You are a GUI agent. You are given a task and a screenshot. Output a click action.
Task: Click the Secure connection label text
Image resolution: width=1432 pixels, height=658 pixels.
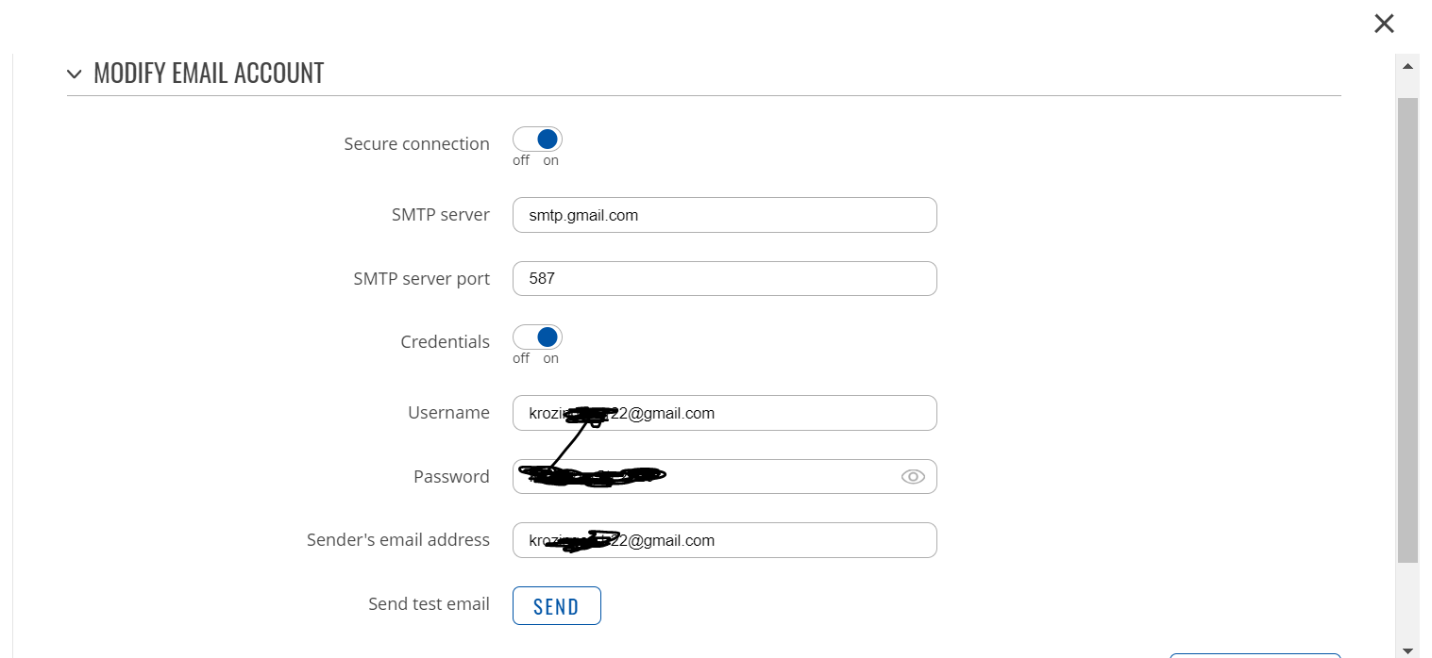416,144
